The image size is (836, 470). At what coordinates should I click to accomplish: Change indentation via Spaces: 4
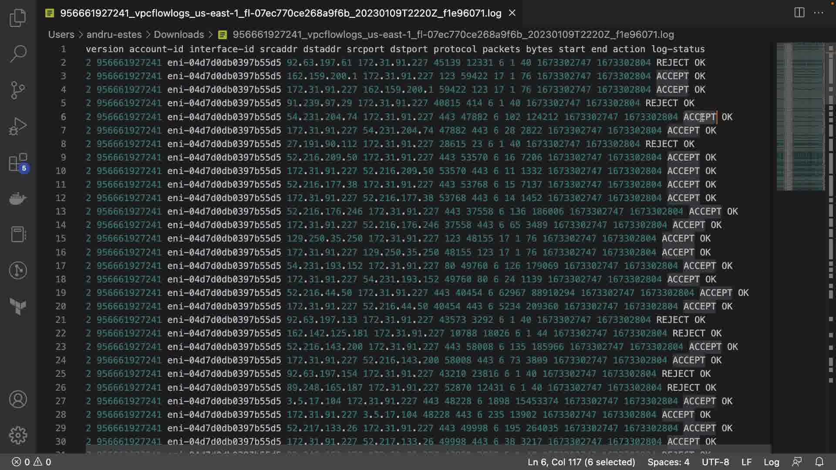point(668,462)
